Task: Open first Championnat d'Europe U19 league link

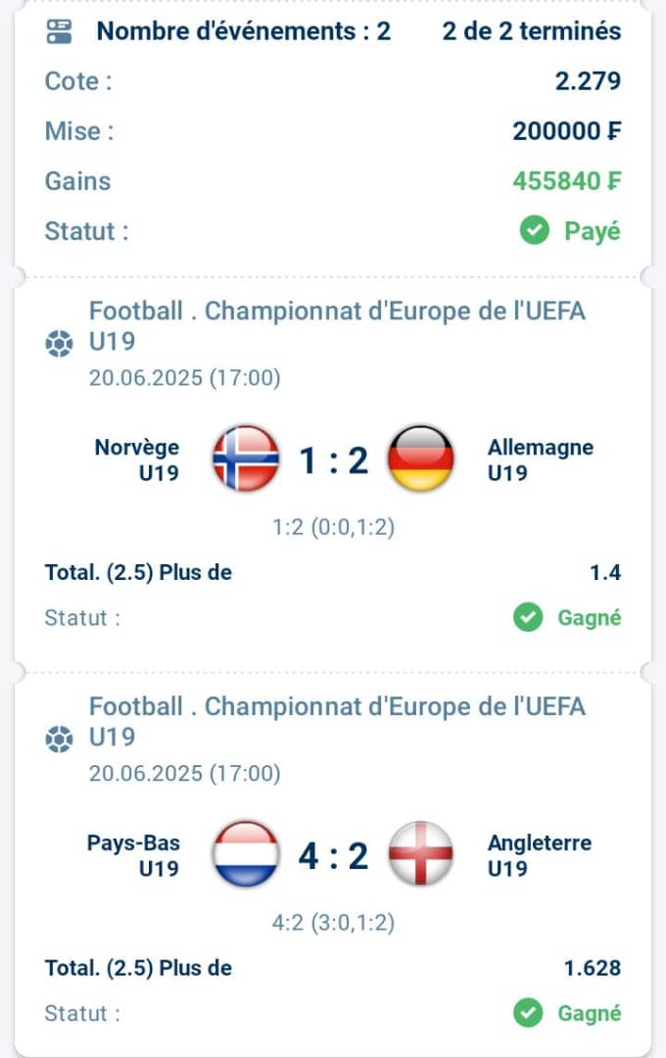Action: pyautogui.click(x=337, y=326)
